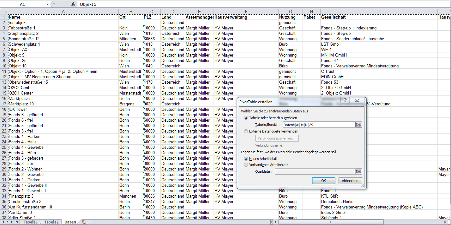Click cell Stephansplatz 2
The image size is (451, 225).
[x=63, y=33]
